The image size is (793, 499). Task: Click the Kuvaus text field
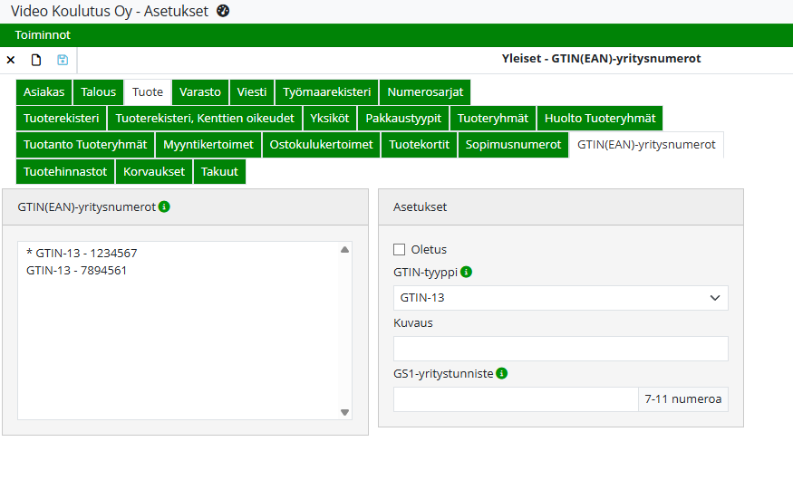(560, 349)
